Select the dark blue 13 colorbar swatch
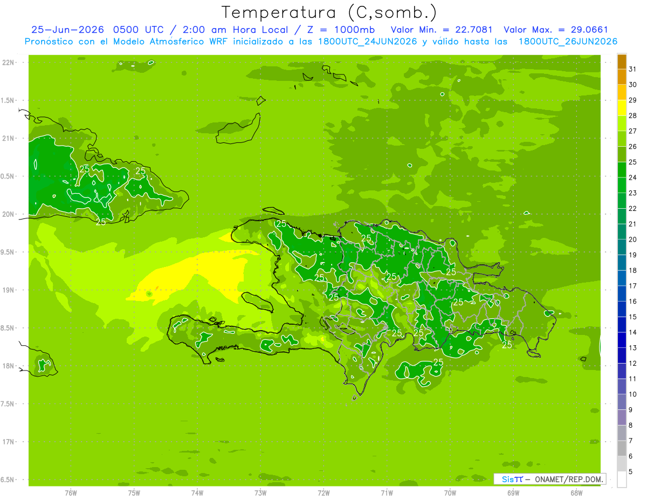This screenshot has width=647, height=500. (x=622, y=355)
